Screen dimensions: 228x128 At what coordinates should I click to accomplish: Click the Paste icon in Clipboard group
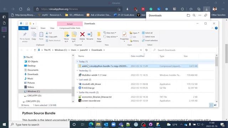point(41,34)
